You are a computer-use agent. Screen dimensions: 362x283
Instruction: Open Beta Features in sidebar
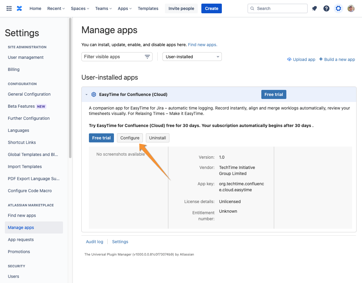tap(27, 106)
